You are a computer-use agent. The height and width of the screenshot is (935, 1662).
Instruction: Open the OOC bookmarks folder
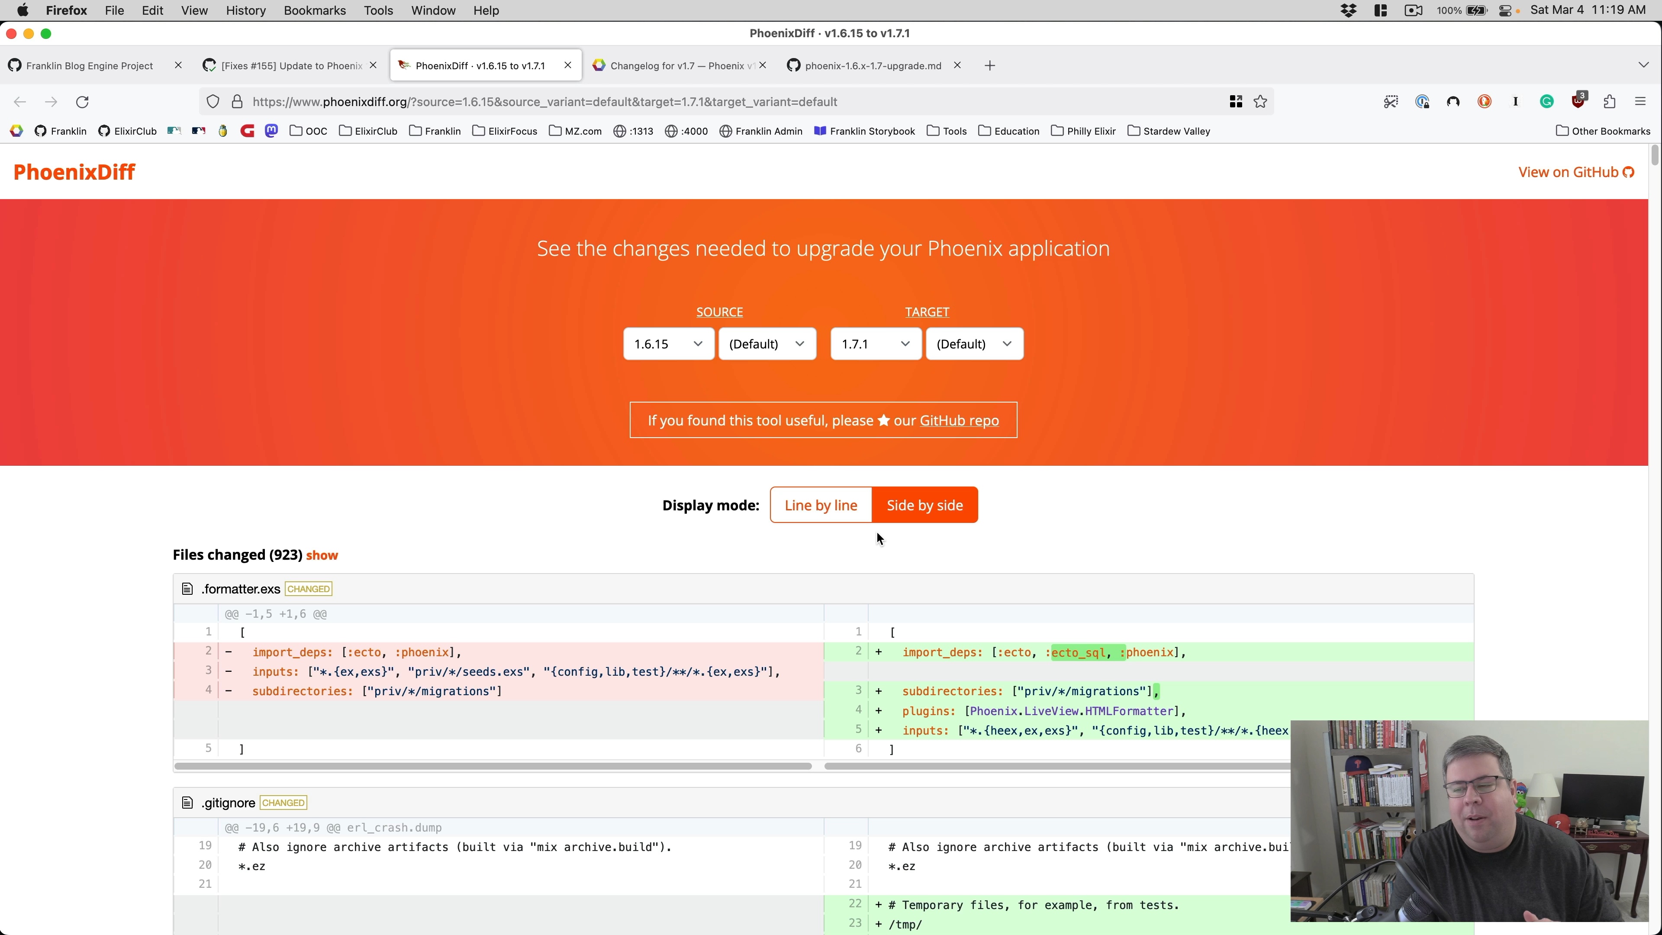[x=309, y=131]
